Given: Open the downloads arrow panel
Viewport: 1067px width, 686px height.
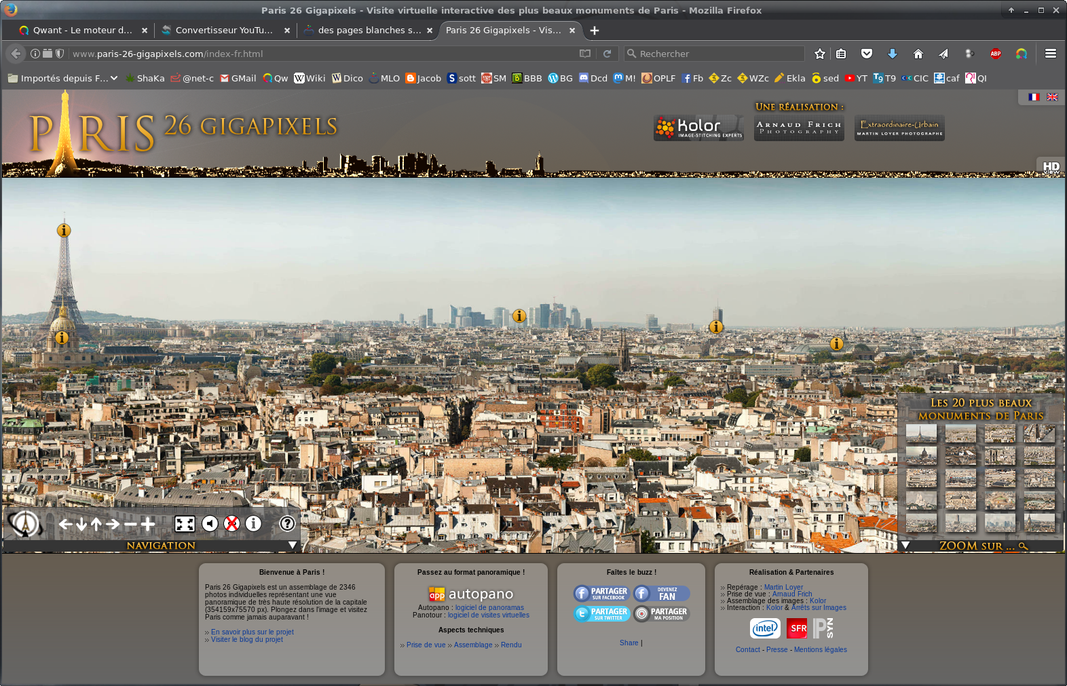Looking at the screenshot, I should (893, 54).
